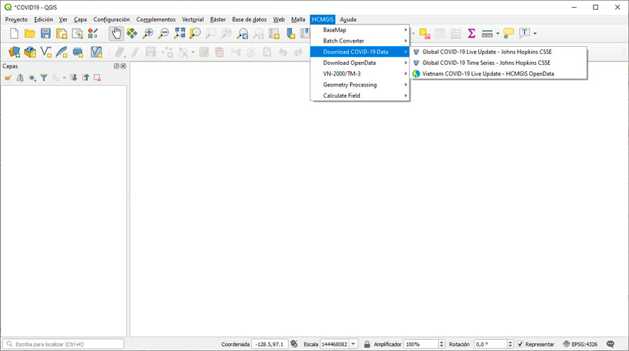Image resolution: width=629 pixels, height=351 pixels.
Task: Select the Pan Map hand tool
Action: pos(116,33)
